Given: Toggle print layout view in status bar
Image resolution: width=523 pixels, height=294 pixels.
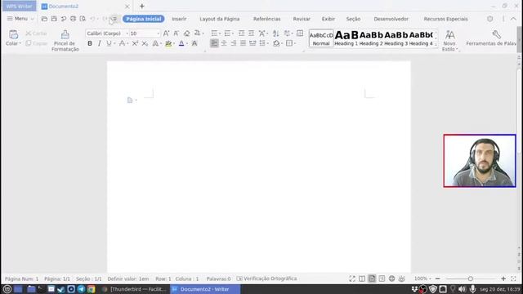Looking at the screenshot, I should tap(372, 278).
